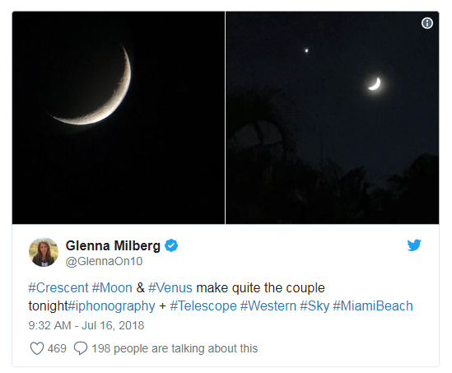Click the info icon on the photo
The width and height of the screenshot is (452, 373).
coord(427,23)
